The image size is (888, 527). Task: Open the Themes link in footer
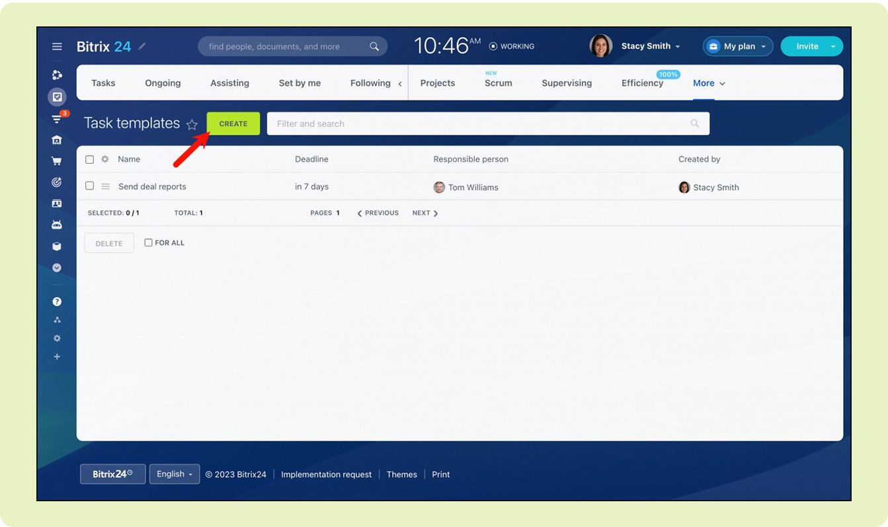pos(401,474)
